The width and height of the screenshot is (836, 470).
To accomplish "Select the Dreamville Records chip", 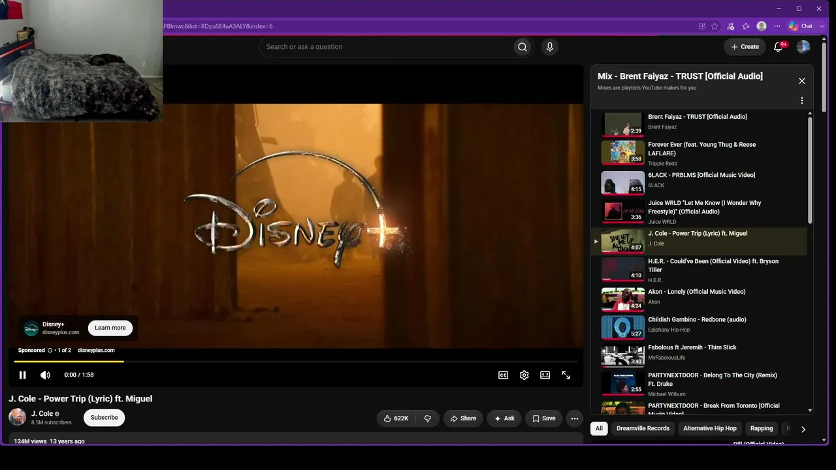I will (643, 429).
